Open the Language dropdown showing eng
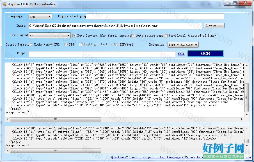This screenshot has width=254, height=162. point(40,16)
